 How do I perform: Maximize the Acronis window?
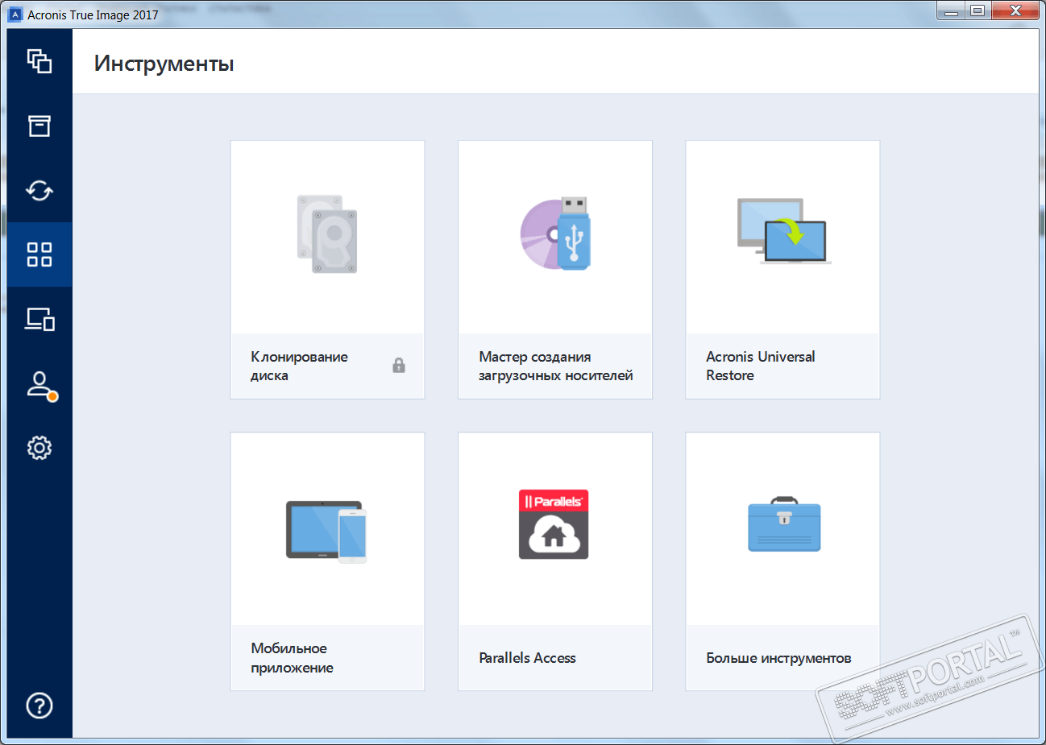[x=977, y=10]
